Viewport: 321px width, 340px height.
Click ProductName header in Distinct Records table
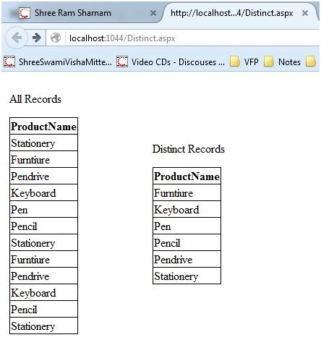coord(187,176)
